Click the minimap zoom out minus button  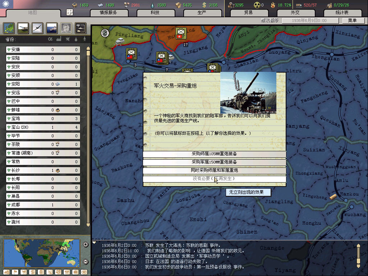86,261
